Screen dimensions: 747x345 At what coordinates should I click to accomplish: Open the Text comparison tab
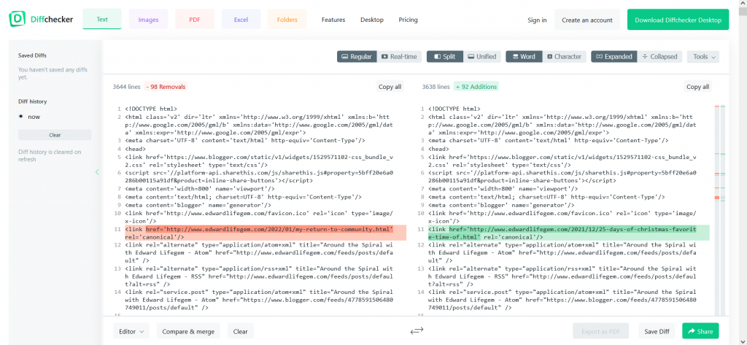pos(102,20)
